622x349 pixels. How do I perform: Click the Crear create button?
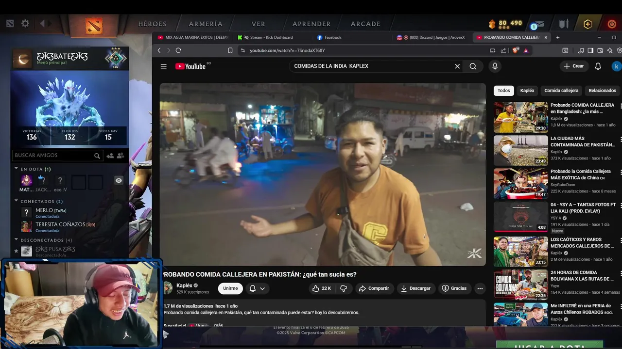coord(574,66)
